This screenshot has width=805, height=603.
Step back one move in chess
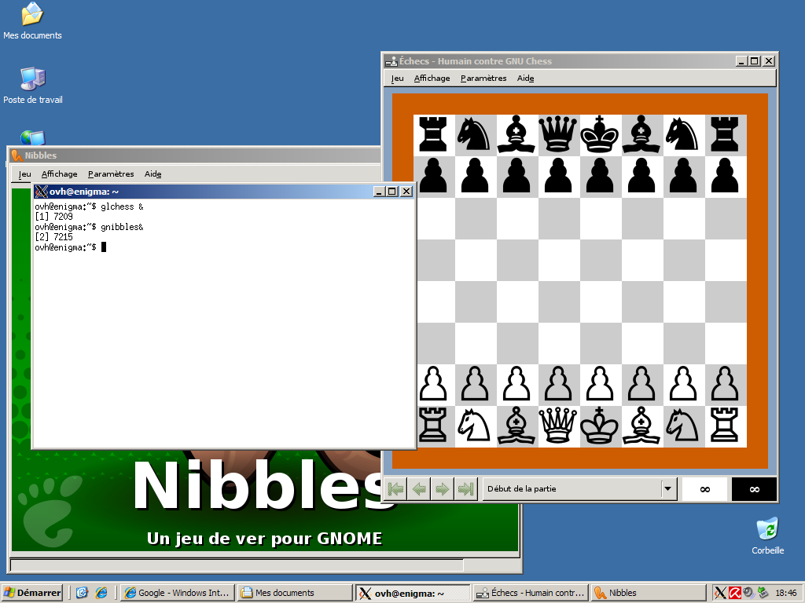(x=419, y=489)
